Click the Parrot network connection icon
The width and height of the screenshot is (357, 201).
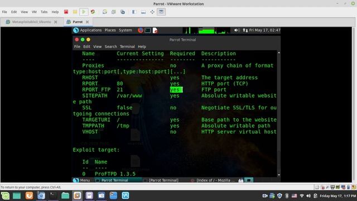(245, 30)
